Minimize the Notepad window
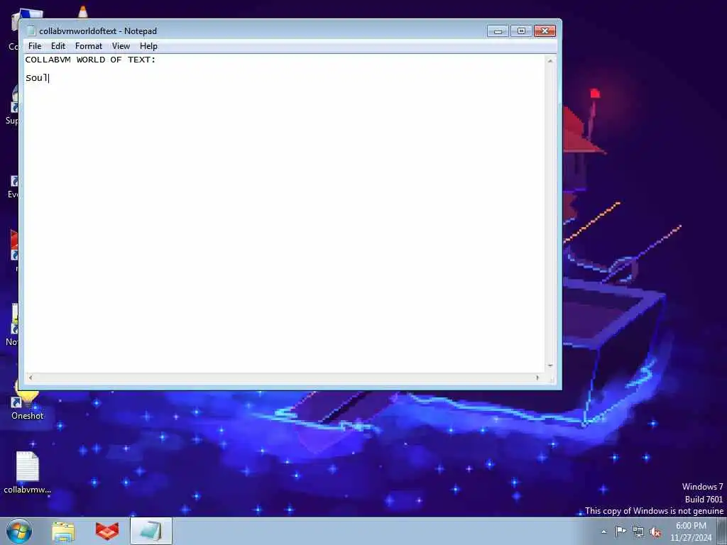727x545 pixels. pyautogui.click(x=498, y=31)
